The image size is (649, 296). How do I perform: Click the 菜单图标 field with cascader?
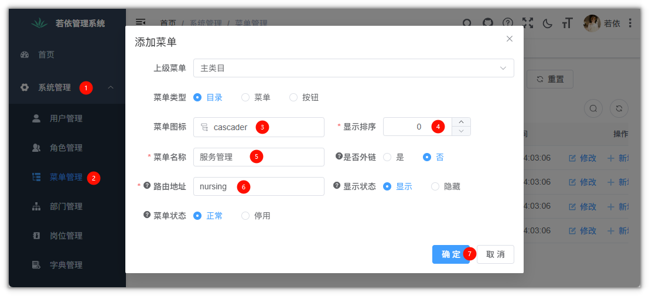[x=259, y=127]
